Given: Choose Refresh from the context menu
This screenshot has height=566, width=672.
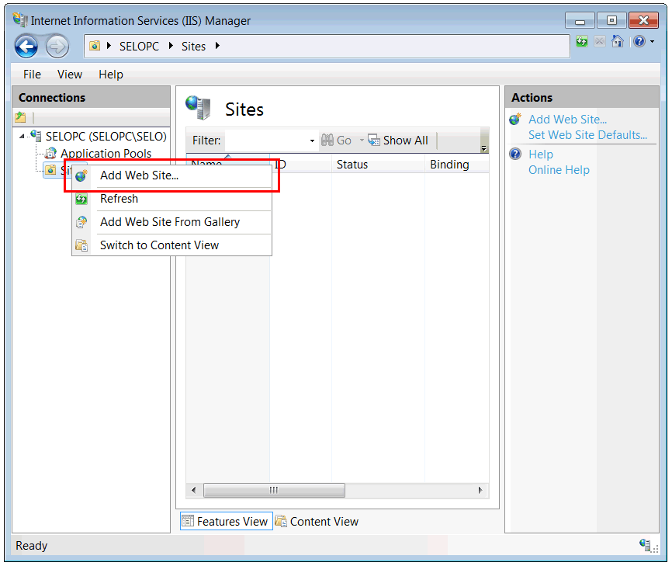Looking at the screenshot, I should tap(171, 199).
